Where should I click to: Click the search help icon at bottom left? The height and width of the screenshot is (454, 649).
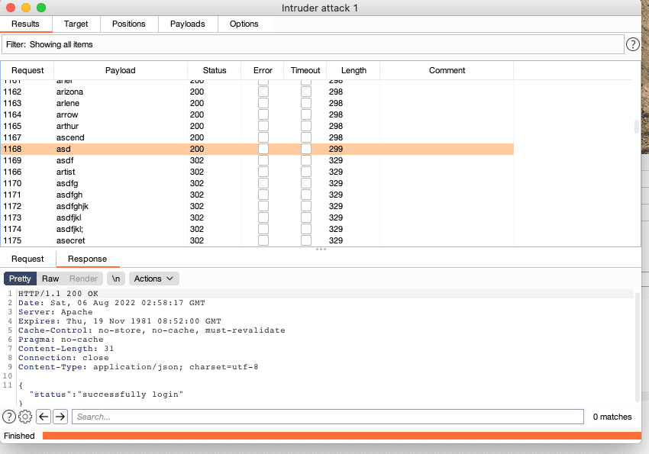(x=9, y=417)
